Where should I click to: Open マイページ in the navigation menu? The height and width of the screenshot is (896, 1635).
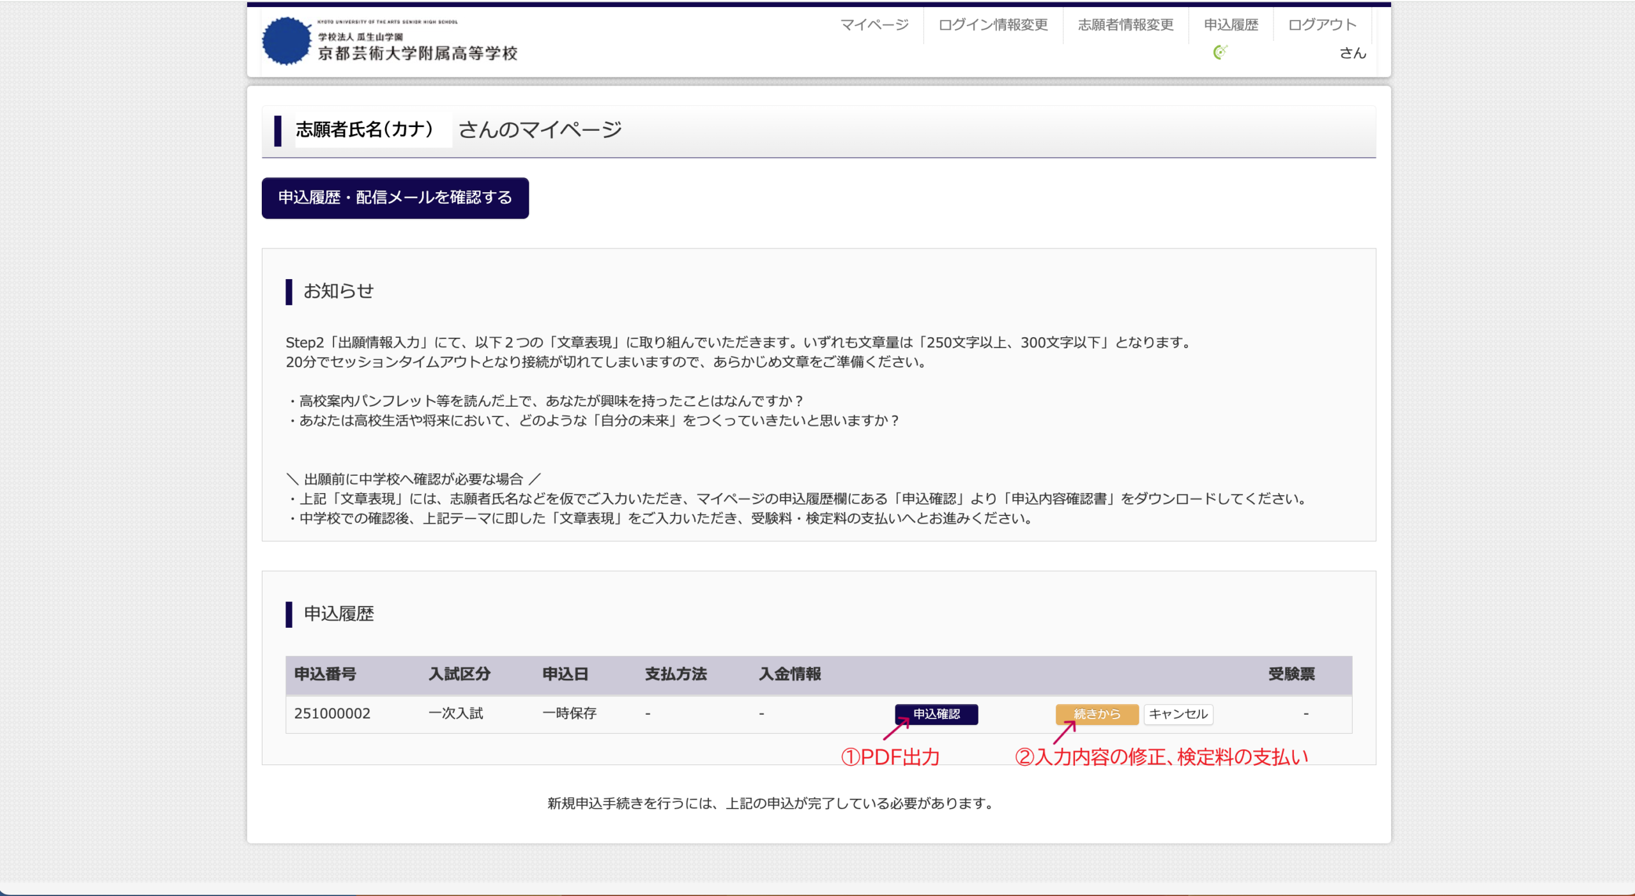pos(874,25)
